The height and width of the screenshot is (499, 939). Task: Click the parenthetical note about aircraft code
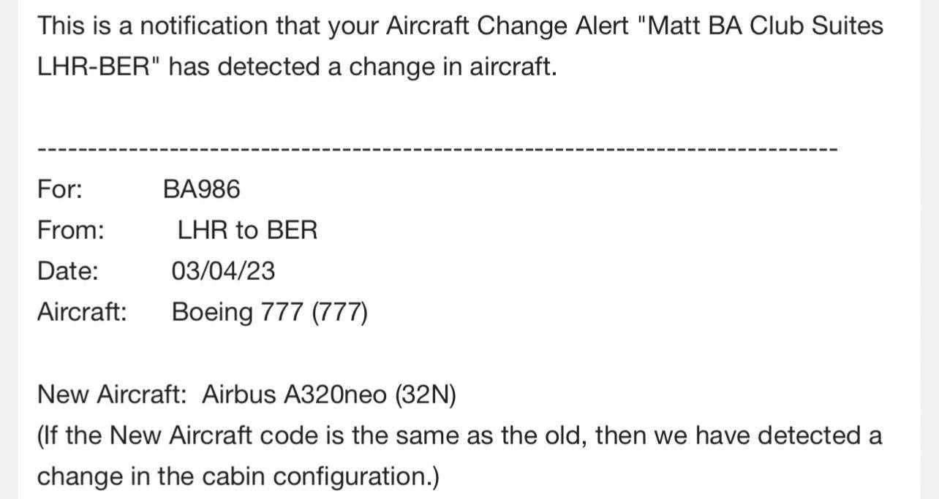click(x=460, y=456)
